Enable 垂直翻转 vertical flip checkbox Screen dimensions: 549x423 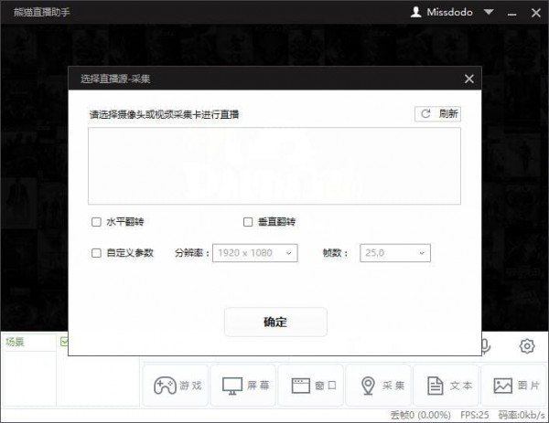248,222
